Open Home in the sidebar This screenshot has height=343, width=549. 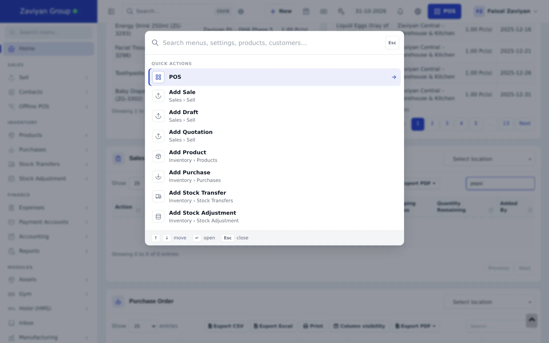[49, 49]
